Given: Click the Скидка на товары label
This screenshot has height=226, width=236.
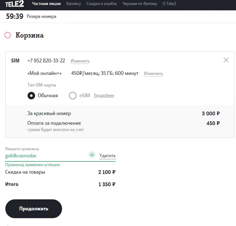Looking at the screenshot, I should [x=25, y=172].
